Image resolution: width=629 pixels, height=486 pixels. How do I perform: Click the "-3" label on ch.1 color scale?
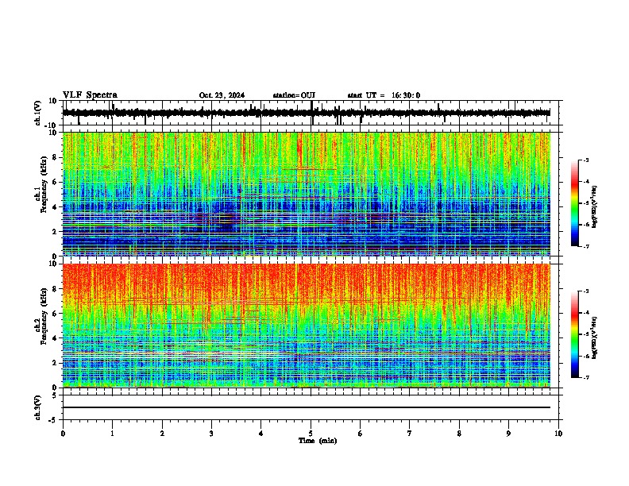pyautogui.click(x=586, y=160)
